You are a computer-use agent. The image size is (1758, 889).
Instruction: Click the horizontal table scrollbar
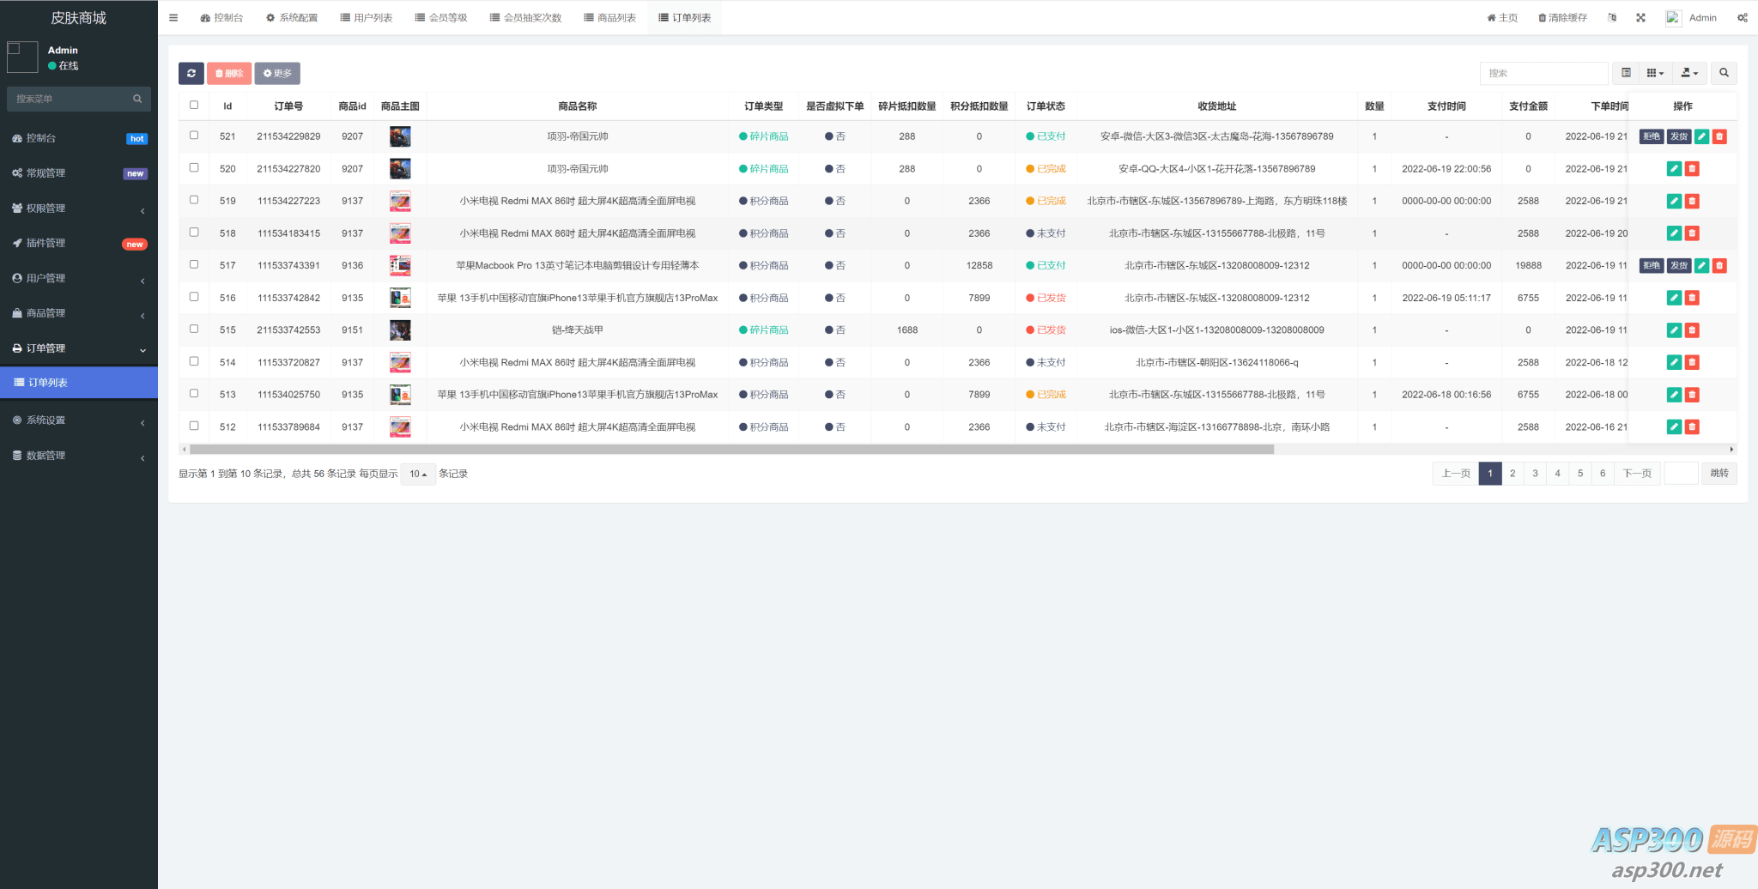coord(730,450)
